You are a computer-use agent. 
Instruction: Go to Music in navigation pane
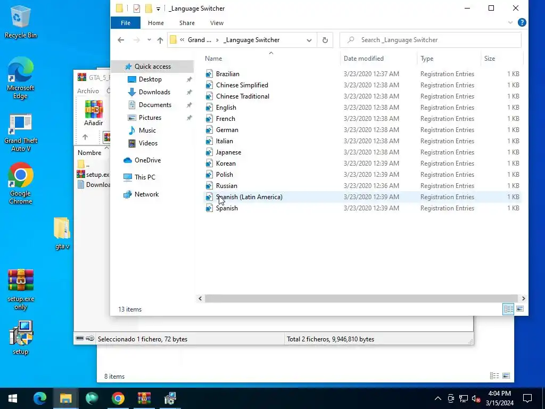147,130
